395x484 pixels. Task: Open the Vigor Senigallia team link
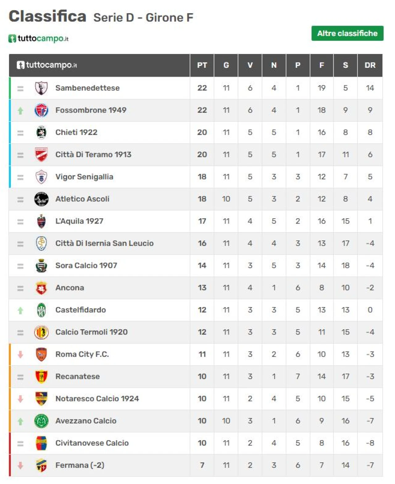[84, 177]
